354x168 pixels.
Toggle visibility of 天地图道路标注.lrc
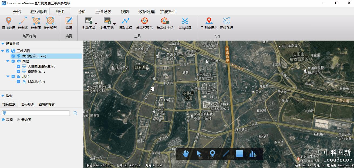[x=18, y=66]
